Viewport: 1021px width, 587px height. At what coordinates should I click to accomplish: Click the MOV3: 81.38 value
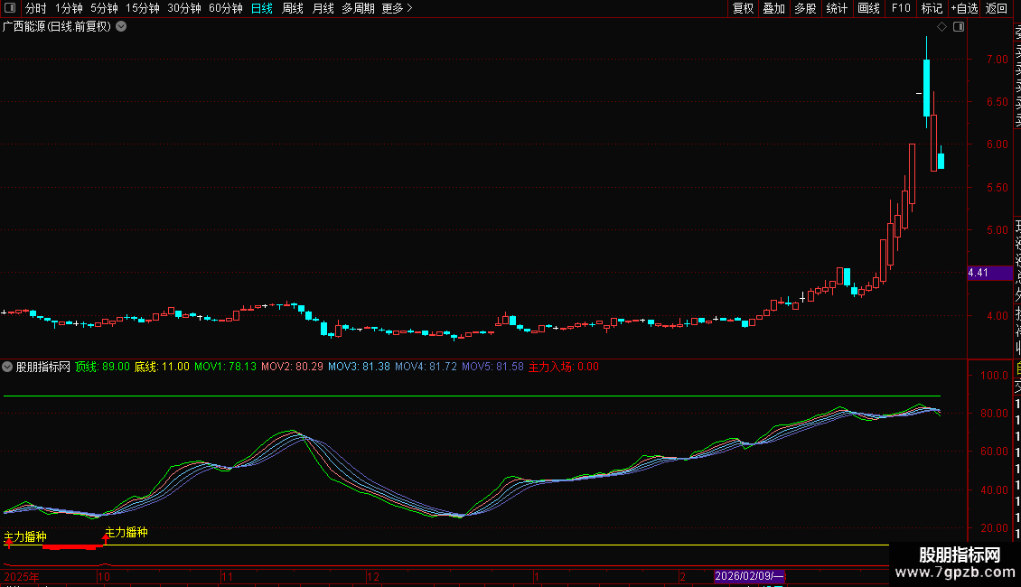[359, 367]
